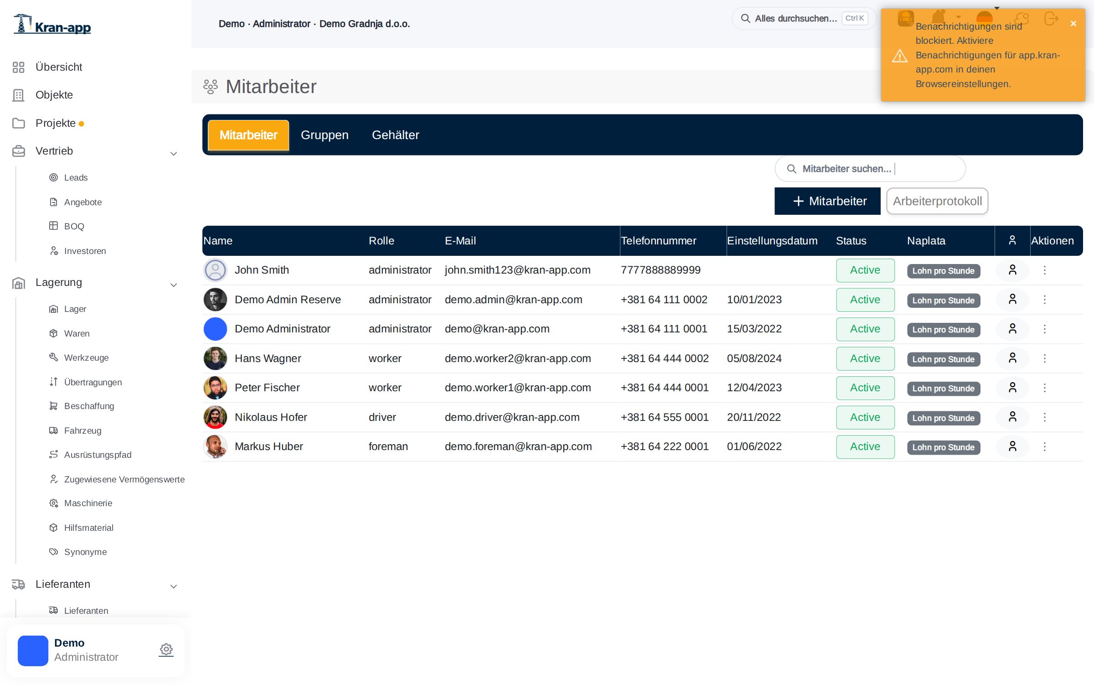
Task: Open actions menu for Markus Huber
Action: 1045,446
